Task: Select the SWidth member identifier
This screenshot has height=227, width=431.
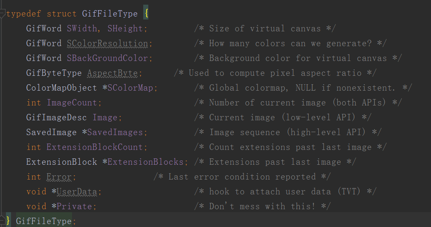Action: pyautogui.click(x=82, y=28)
